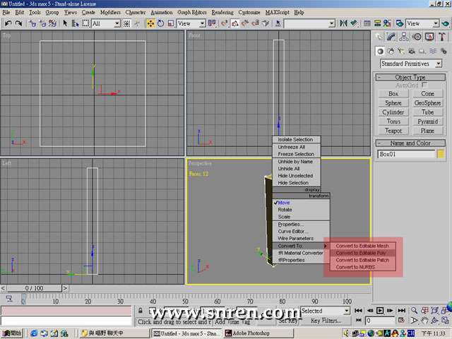Open the Hierarchy command panel tab
The image size is (452, 339).
pyautogui.click(x=404, y=37)
